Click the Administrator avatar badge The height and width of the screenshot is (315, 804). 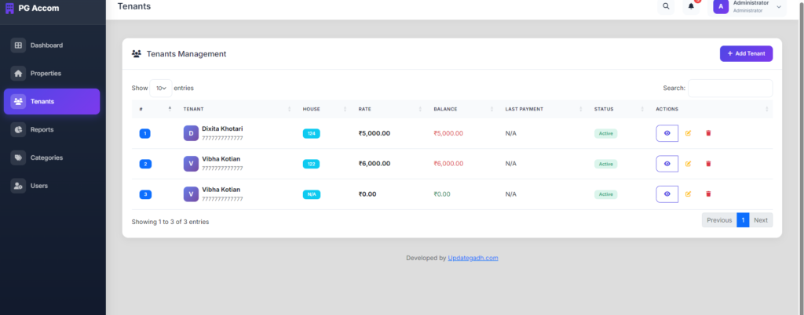pos(721,6)
